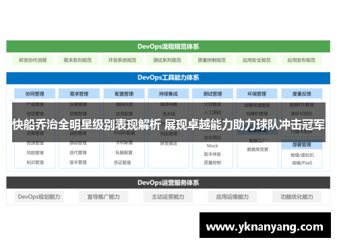
Task: Click Mock under 测试管理
Action: [x=212, y=146]
